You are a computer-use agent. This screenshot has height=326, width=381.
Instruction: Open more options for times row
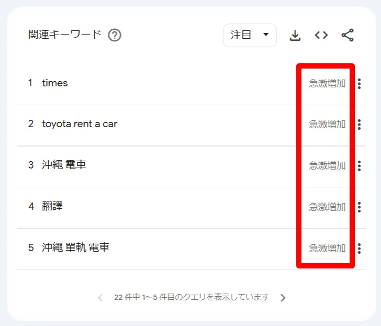[x=359, y=84]
